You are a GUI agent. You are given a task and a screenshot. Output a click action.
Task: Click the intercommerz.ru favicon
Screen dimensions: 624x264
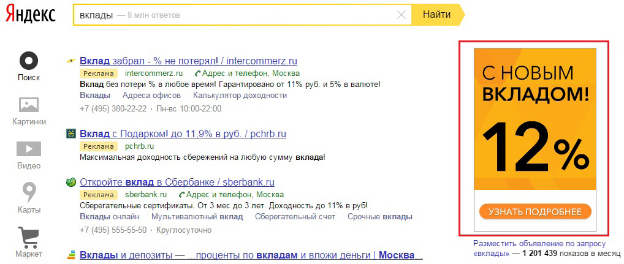pyautogui.click(x=70, y=61)
